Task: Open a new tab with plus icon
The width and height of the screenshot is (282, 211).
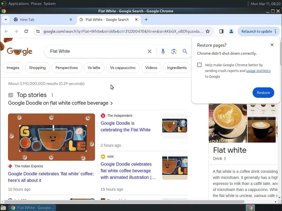Action: [x=146, y=20]
